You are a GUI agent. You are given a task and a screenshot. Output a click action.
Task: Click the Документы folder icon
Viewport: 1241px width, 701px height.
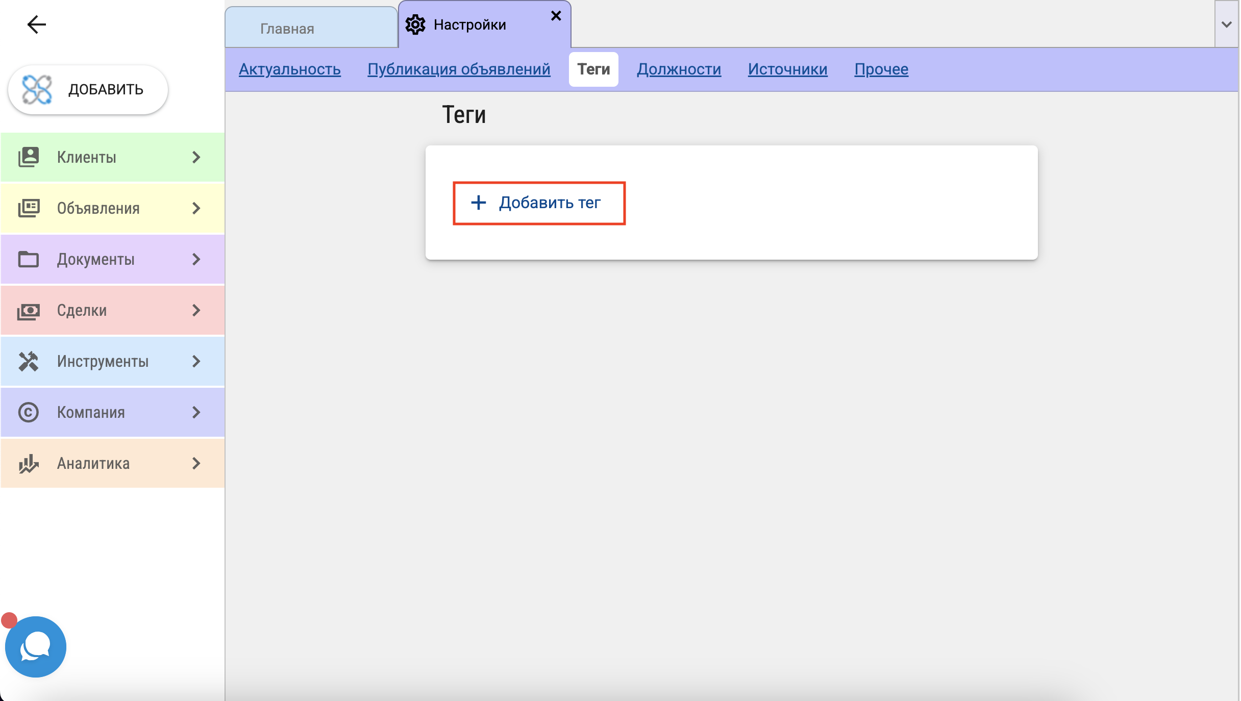(x=29, y=259)
